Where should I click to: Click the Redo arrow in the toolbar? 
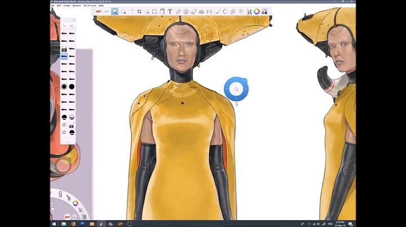(106, 12)
